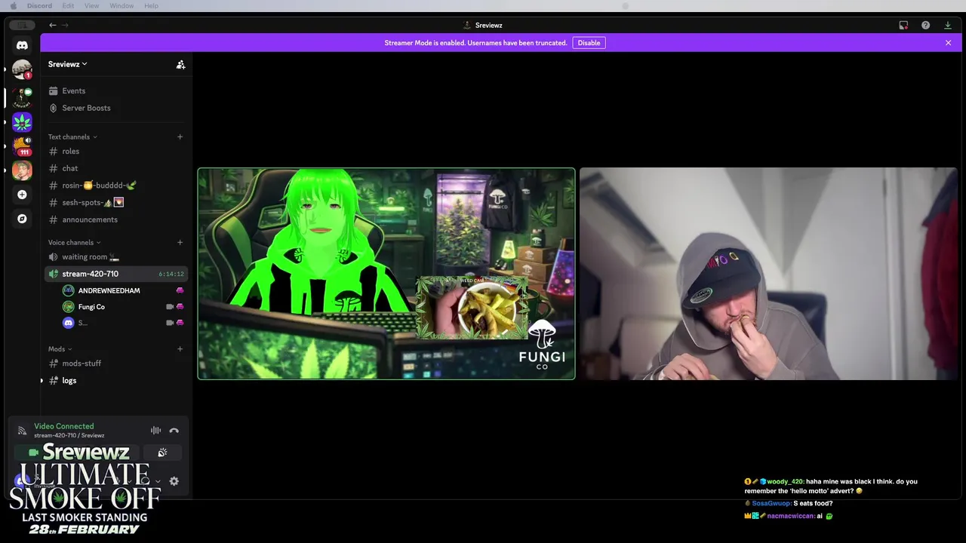
Task: Create channel in Text channels plus icon
Action: (180, 137)
